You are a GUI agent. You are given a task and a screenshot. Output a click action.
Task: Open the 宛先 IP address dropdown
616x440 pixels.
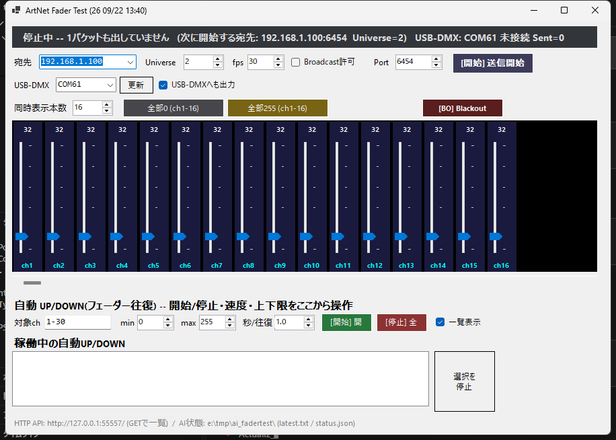click(x=130, y=62)
